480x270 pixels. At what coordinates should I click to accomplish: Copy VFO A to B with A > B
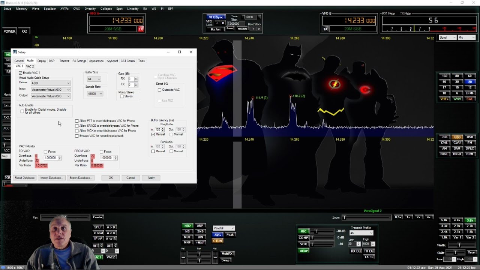pyautogui.click(x=111, y=227)
